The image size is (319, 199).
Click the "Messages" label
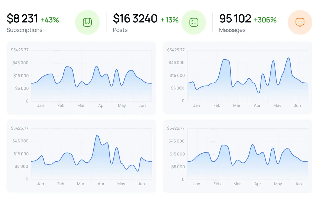pyautogui.click(x=232, y=30)
